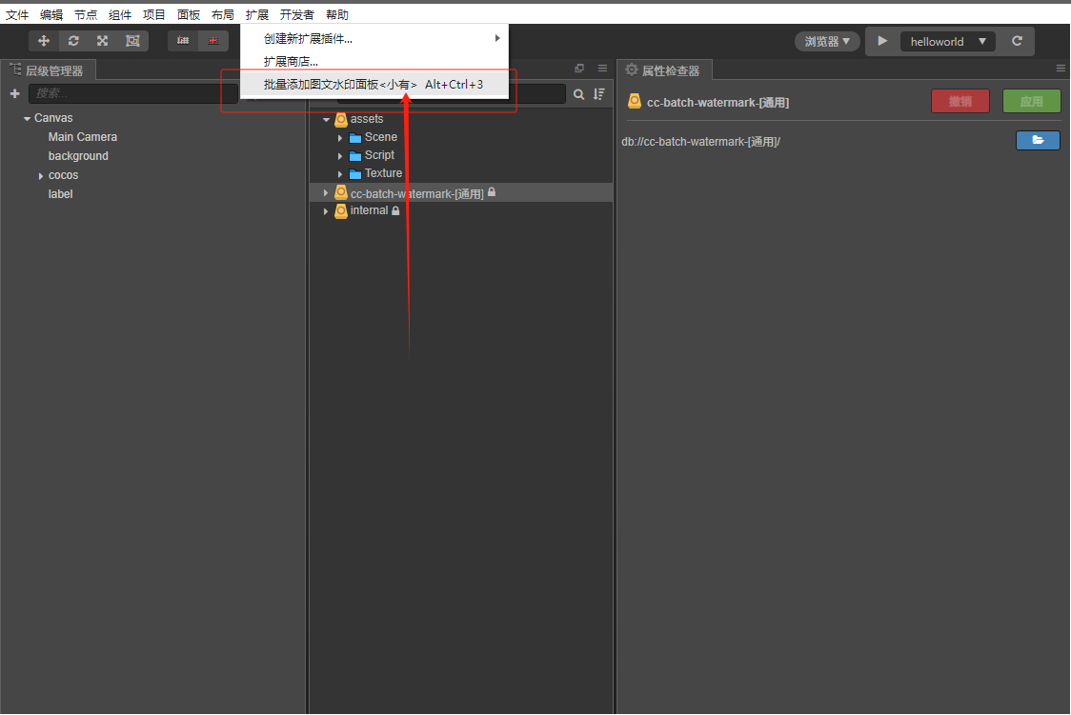Image resolution: width=1071 pixels, height=715 pixels.
Task: Click the red 撤销 button
Action: (960, 101)
